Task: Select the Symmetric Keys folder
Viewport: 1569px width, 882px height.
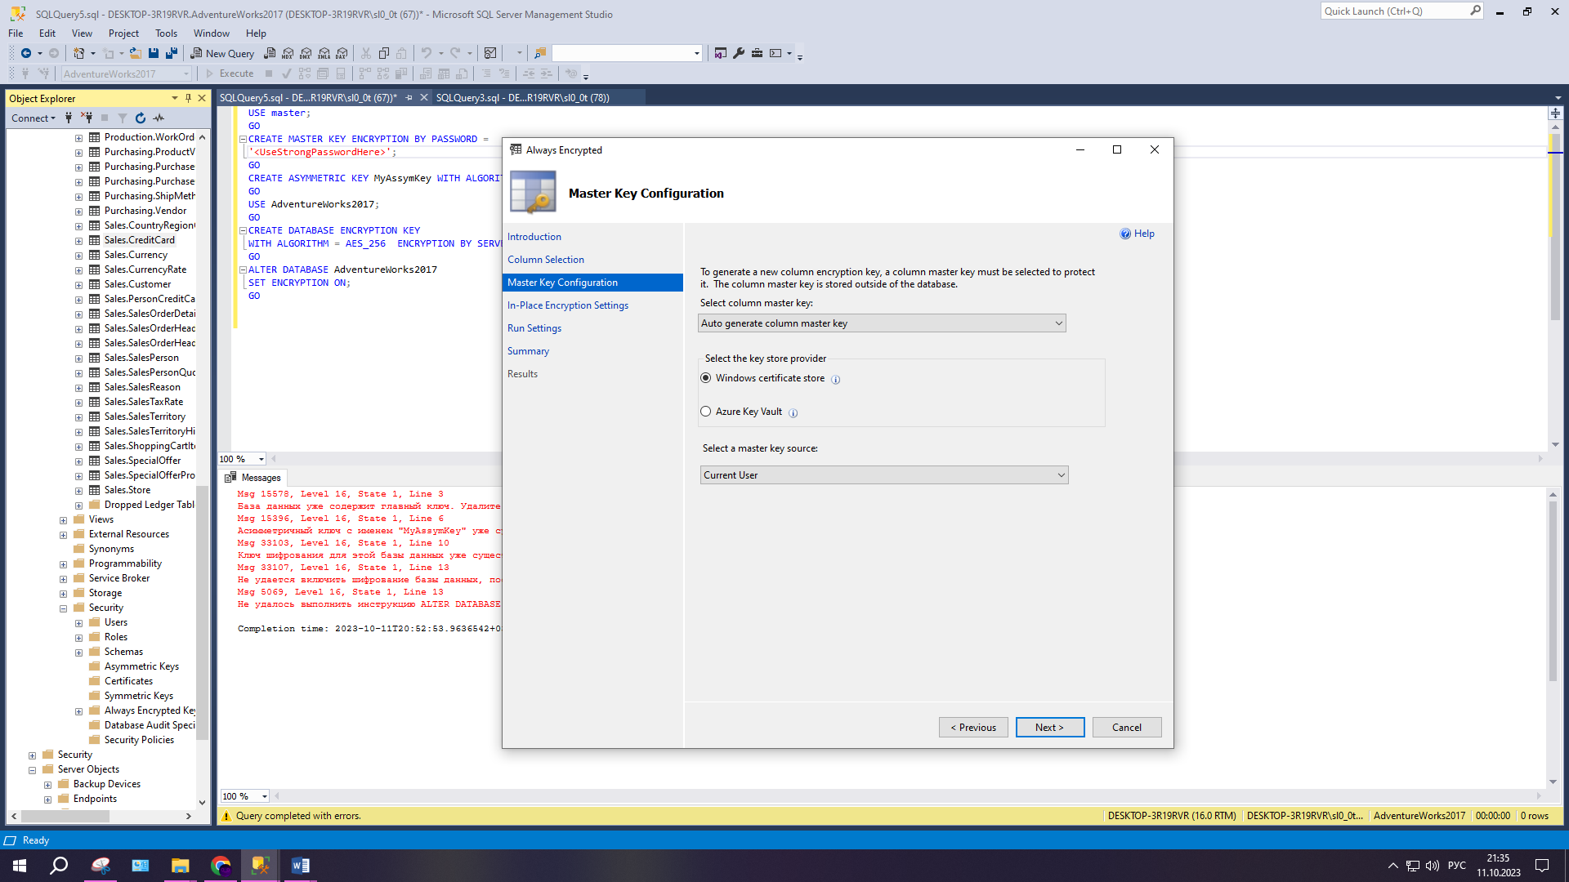Action: tap(139, 696)
